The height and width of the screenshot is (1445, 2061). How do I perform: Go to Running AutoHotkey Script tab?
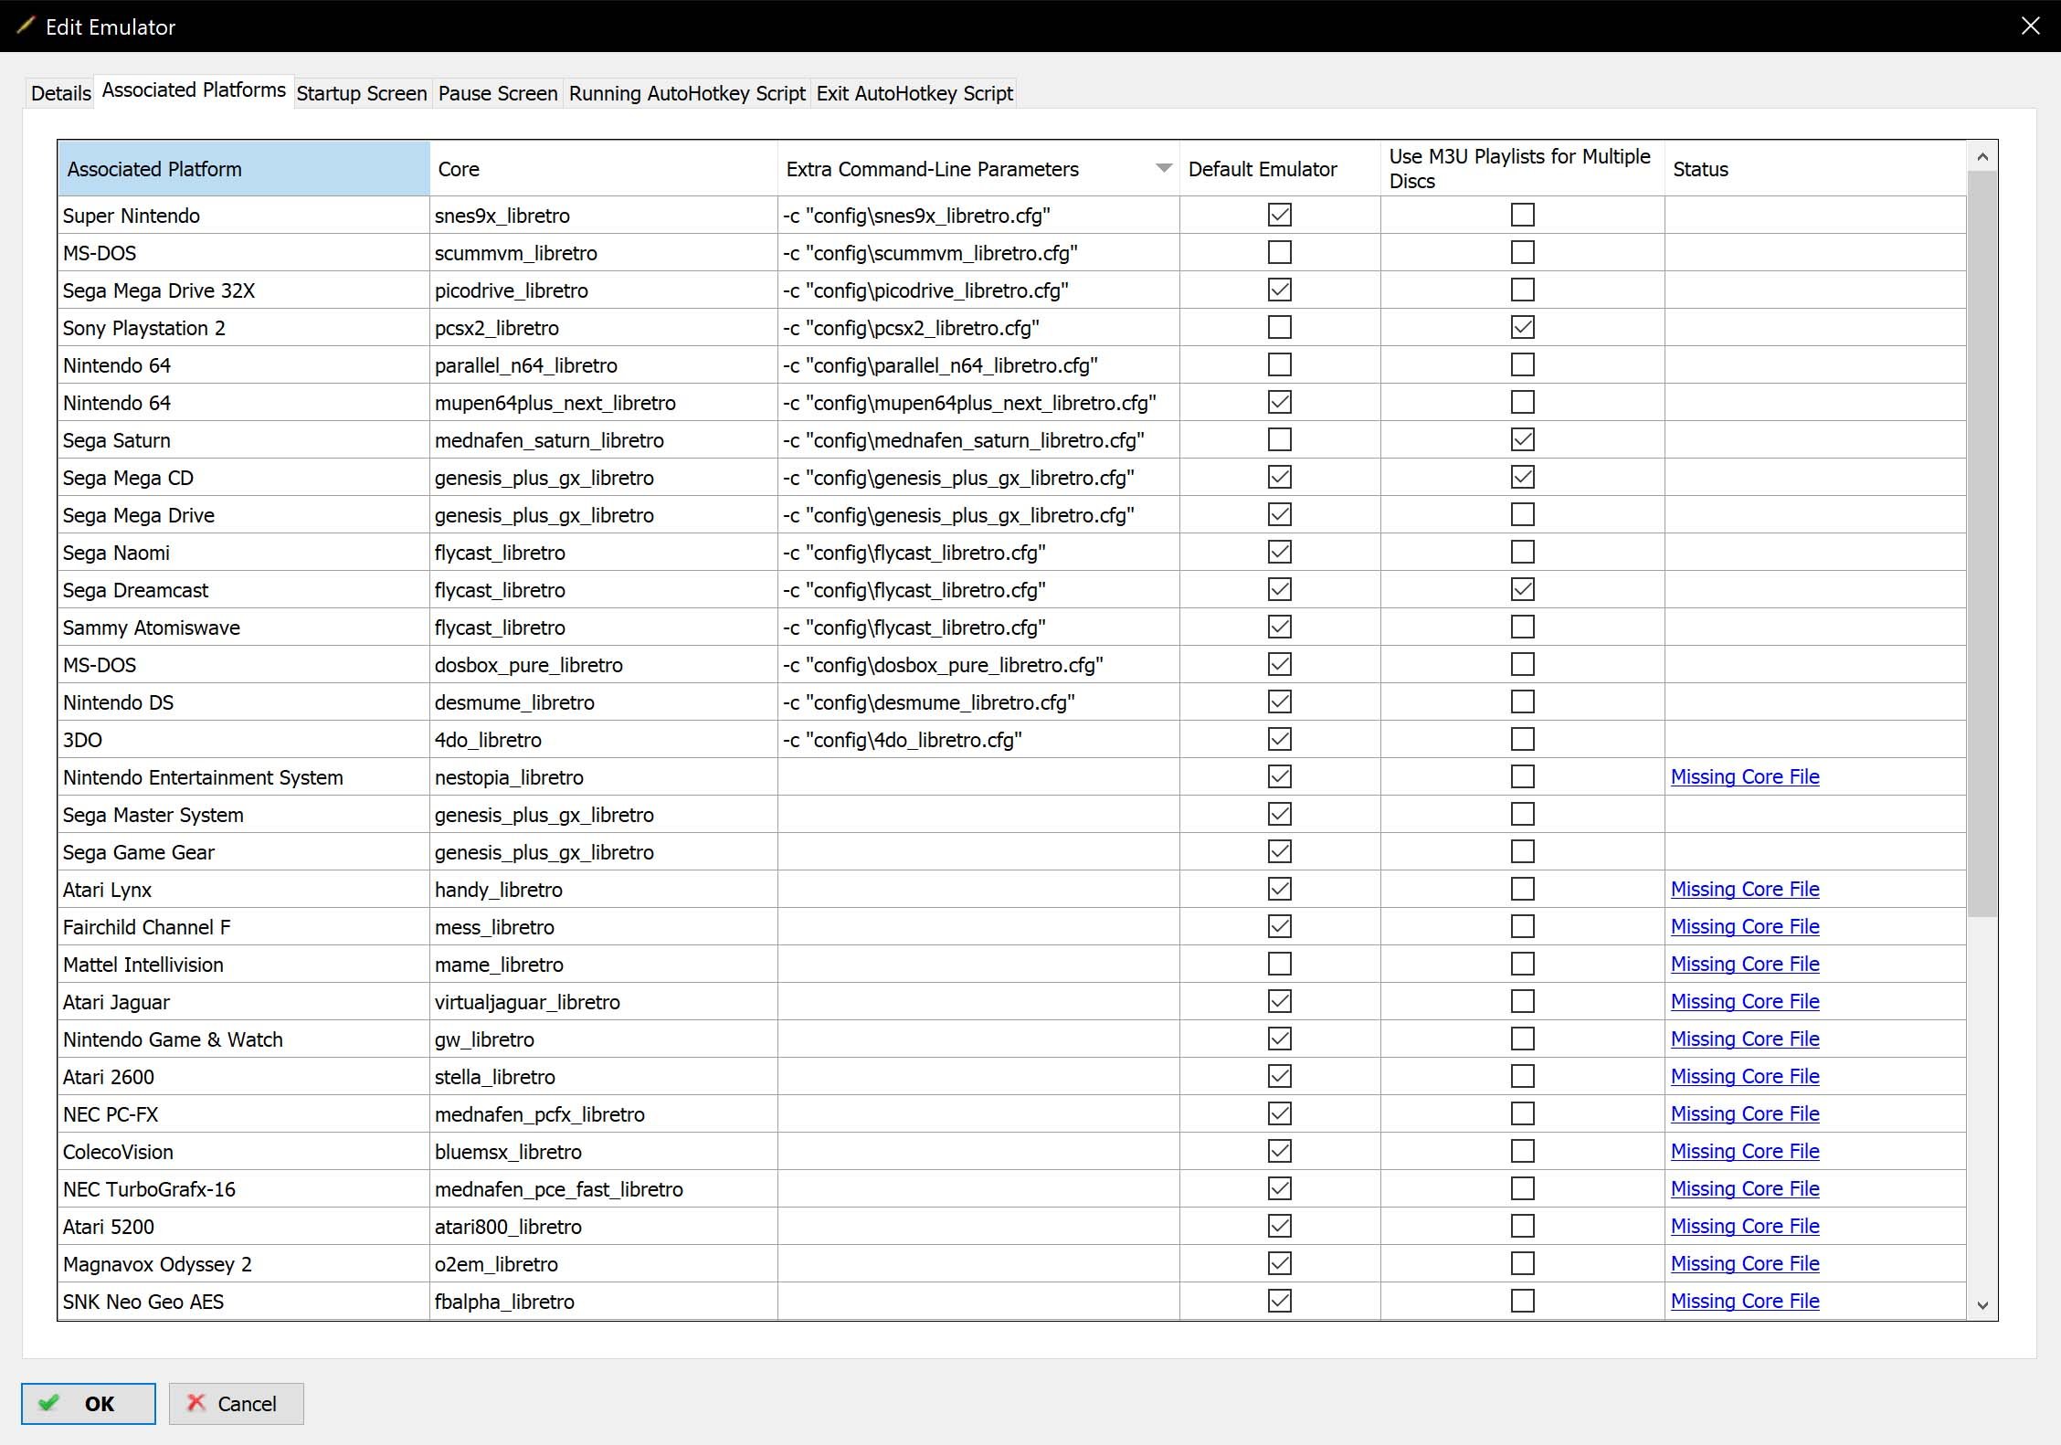click(687, 93)
